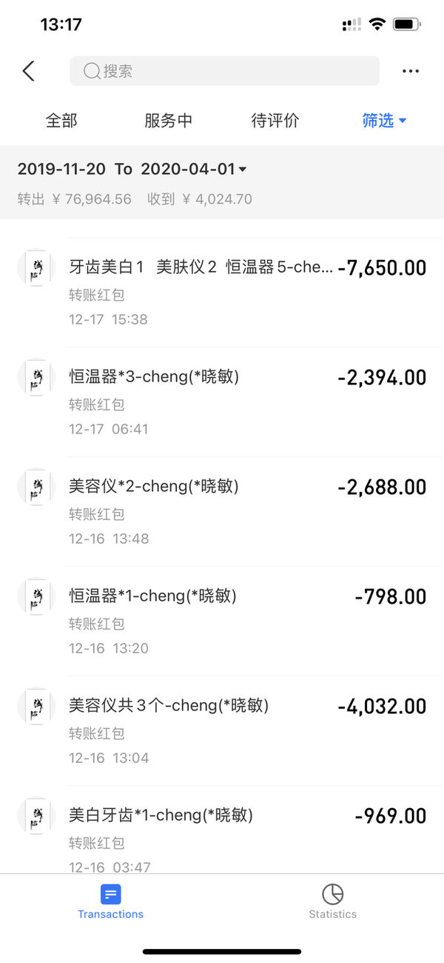444x963 pixels.
Task: View the 美白牙齿*1-cheng transaction record
Action: click(222, 830)
